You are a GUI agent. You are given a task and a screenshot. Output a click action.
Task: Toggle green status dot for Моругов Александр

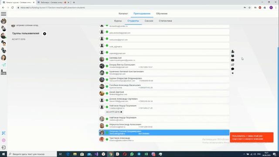[107, 126]
